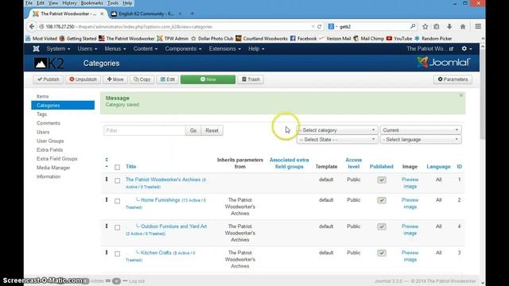Click the Trash toolbar button
Viewport: 509px width, 286px height.
click(x=251, y=79)
